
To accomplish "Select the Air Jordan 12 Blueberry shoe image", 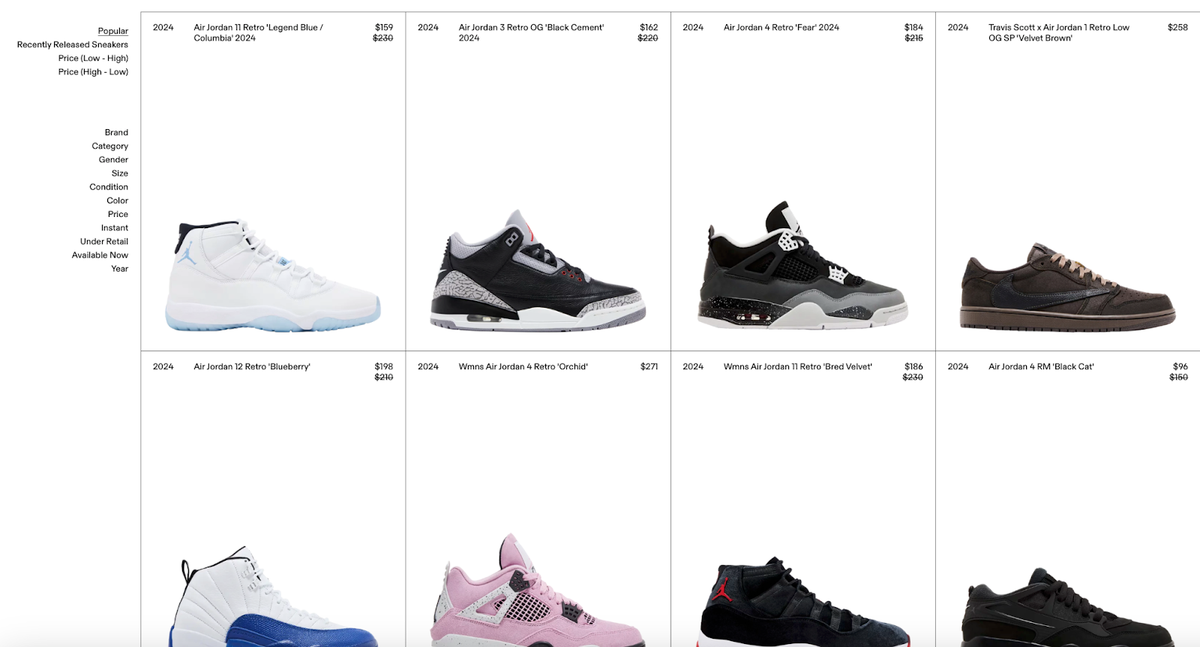I will click(x=273, y=596).
